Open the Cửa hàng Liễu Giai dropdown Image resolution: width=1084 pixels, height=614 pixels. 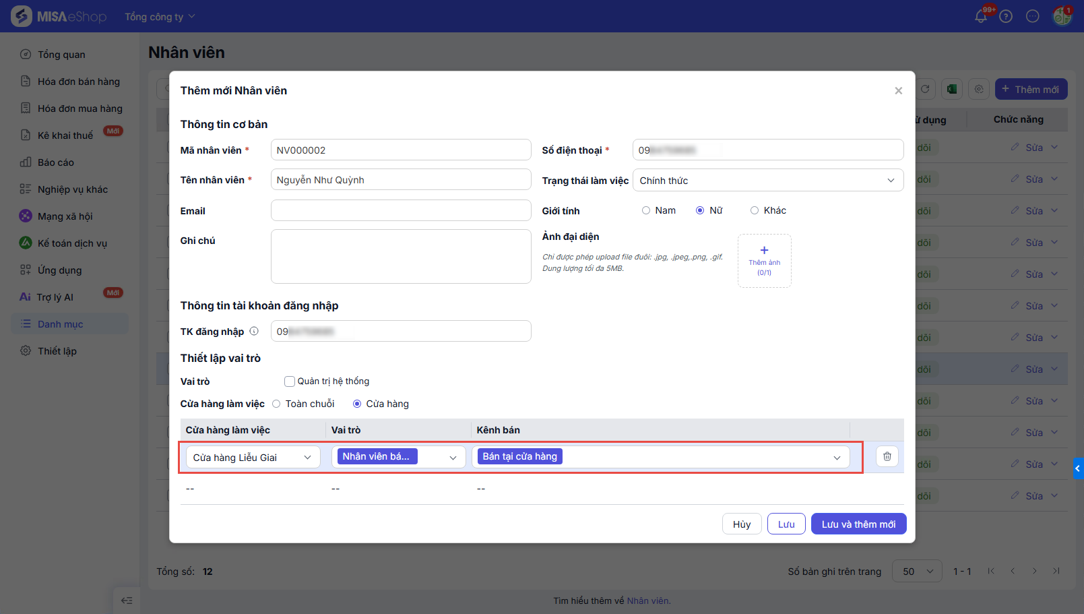click(x=253, y=457)
